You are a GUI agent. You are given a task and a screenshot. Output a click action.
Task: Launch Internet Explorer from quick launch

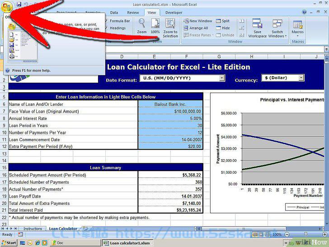38,243
